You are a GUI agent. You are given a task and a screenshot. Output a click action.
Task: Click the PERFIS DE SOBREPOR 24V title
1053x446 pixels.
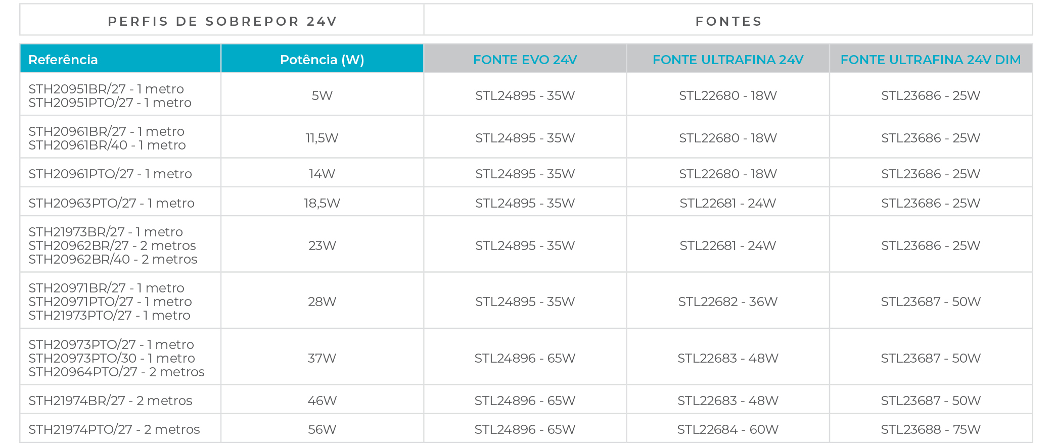(x=222, y=21)
